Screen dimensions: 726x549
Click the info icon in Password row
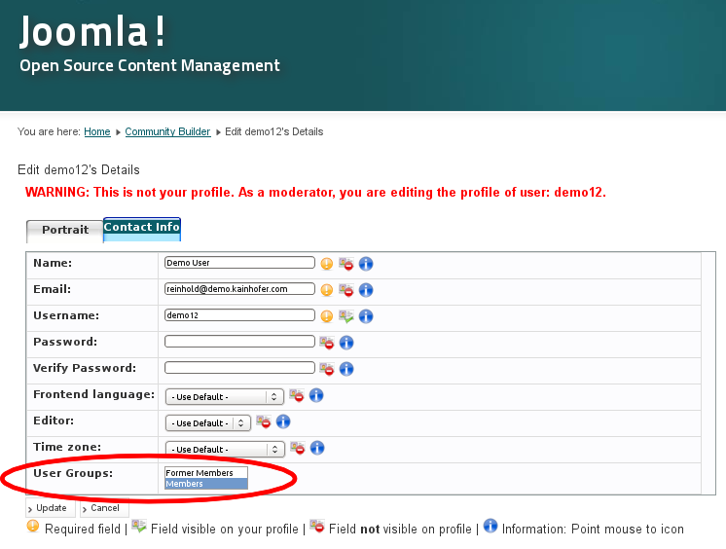346,343
